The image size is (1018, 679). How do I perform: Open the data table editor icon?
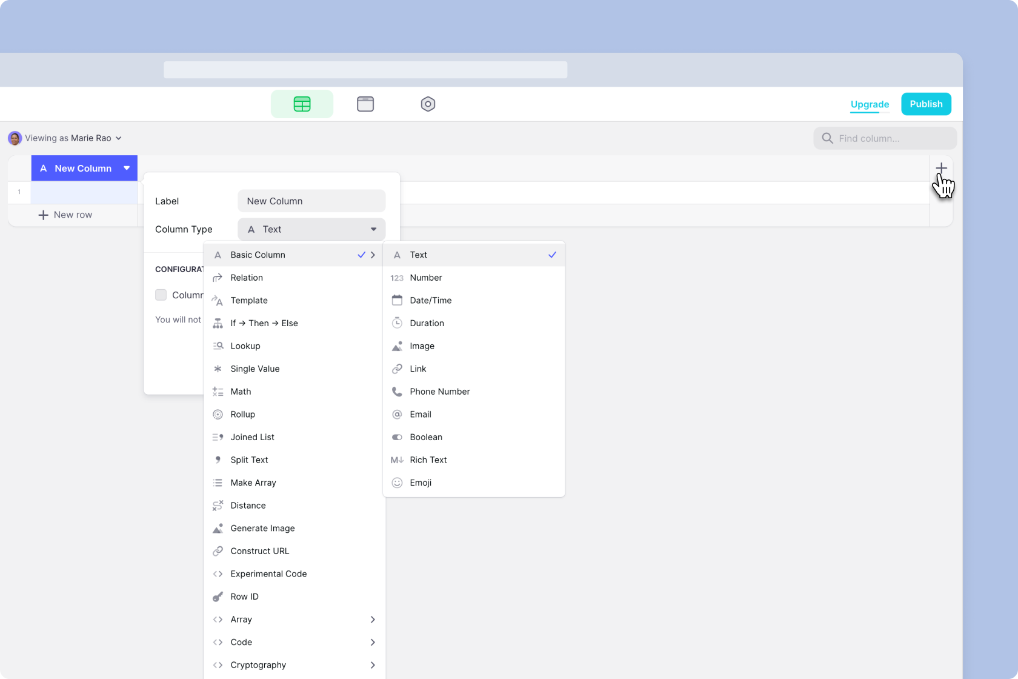click(x=302, y=104)
